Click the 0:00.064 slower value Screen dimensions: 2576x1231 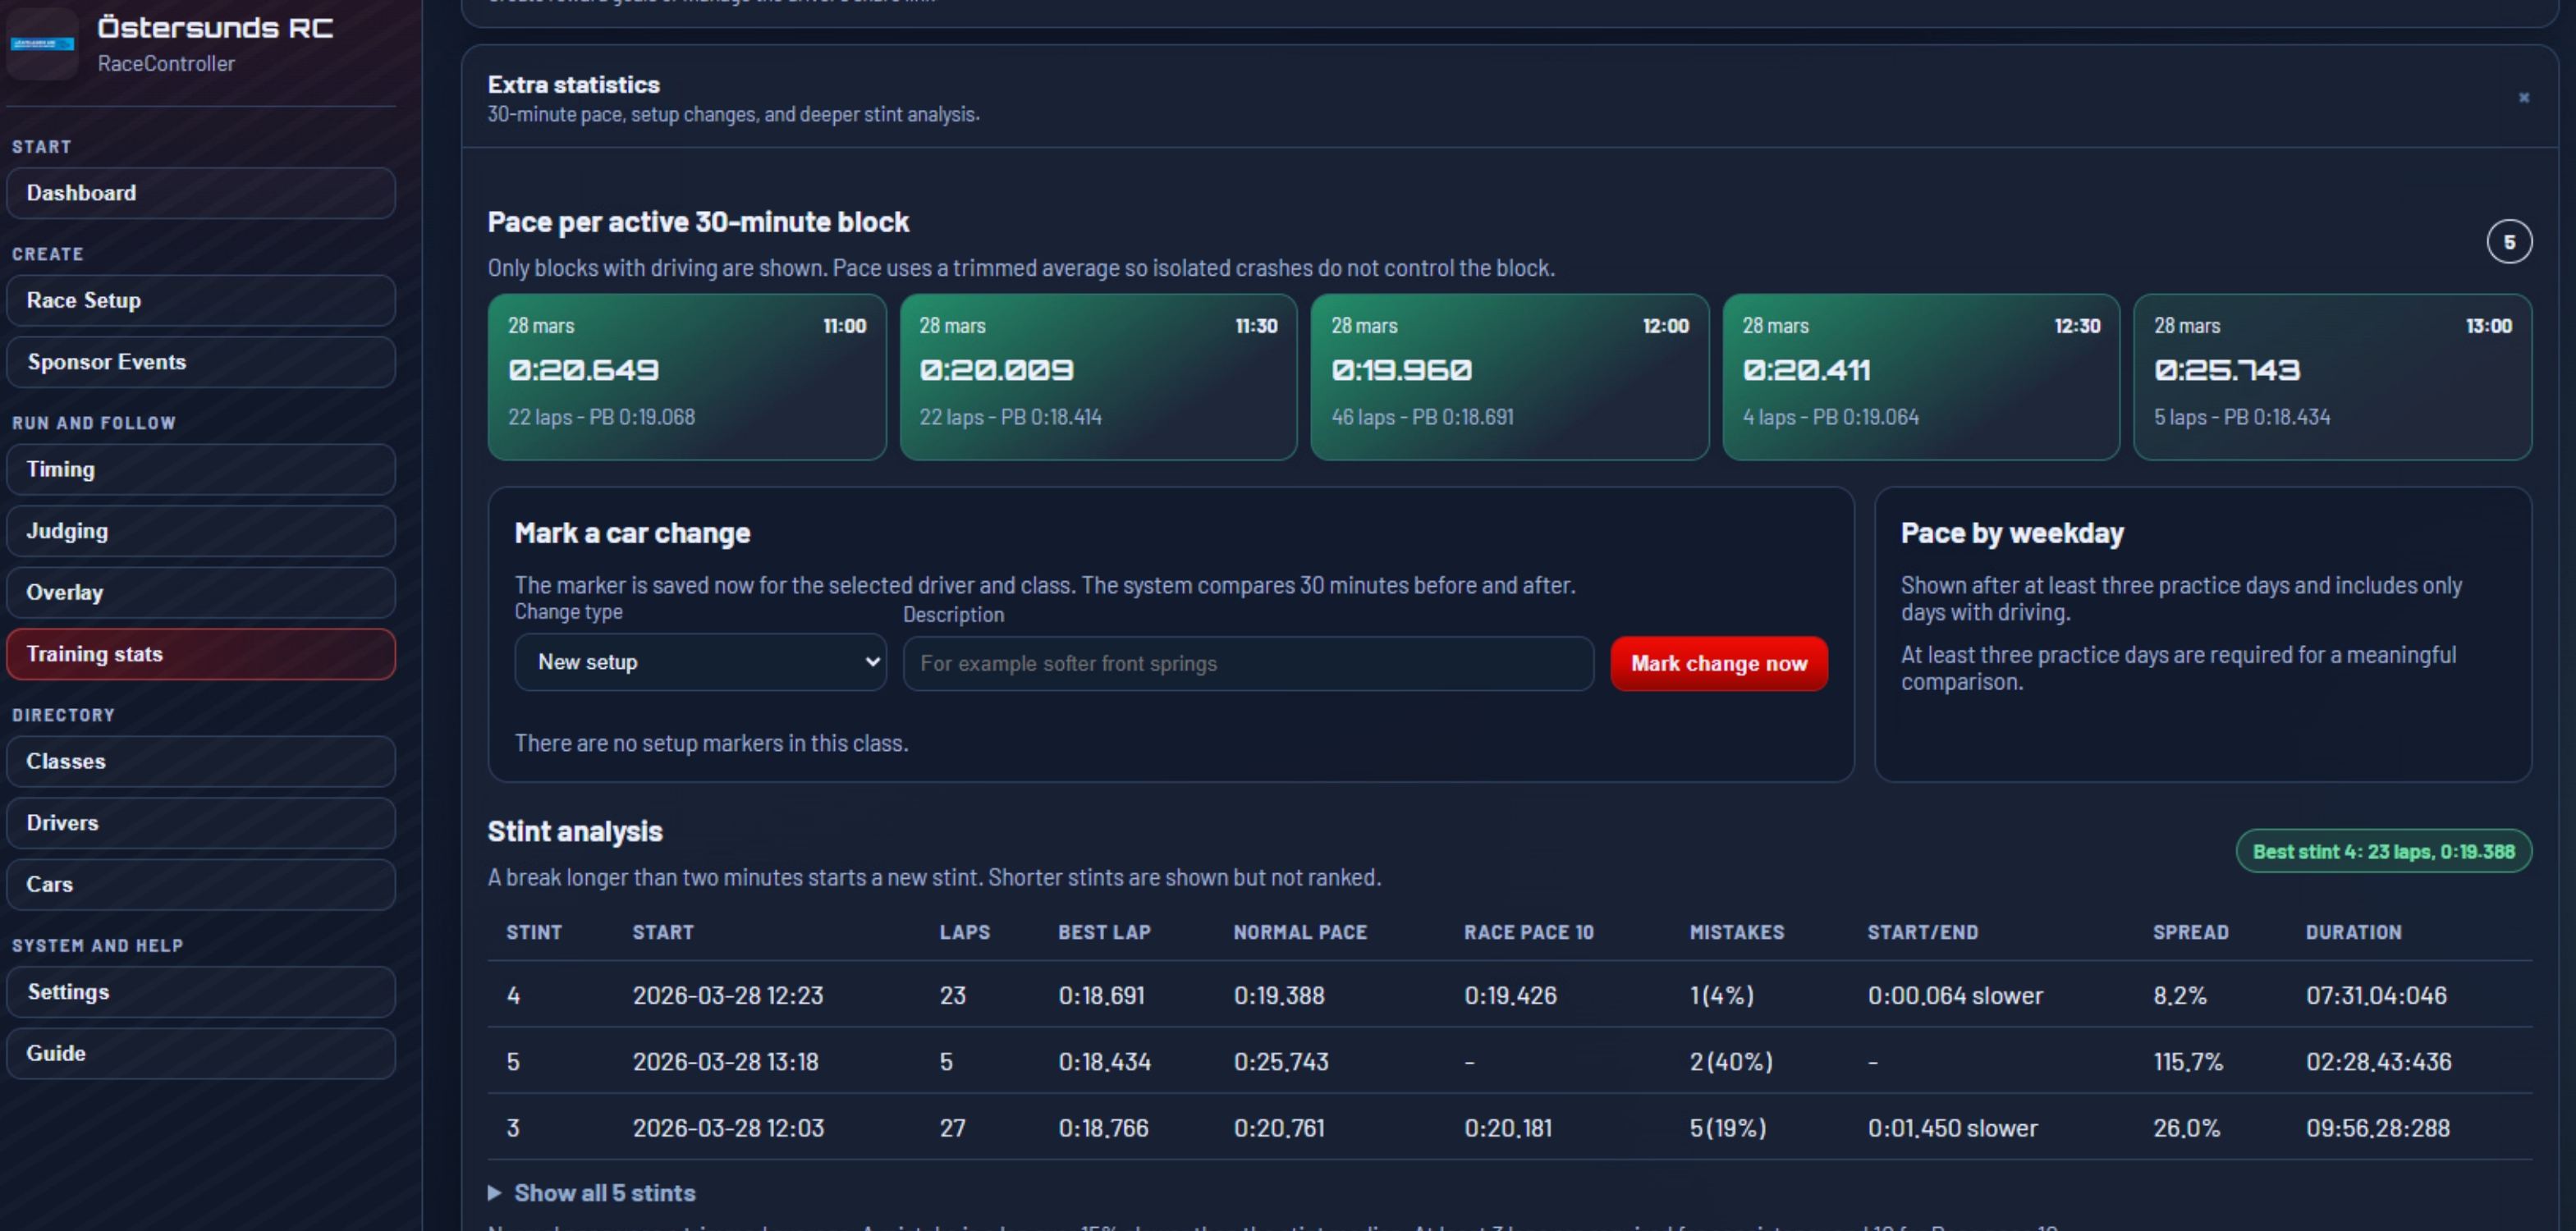[x=1955, y=995]
